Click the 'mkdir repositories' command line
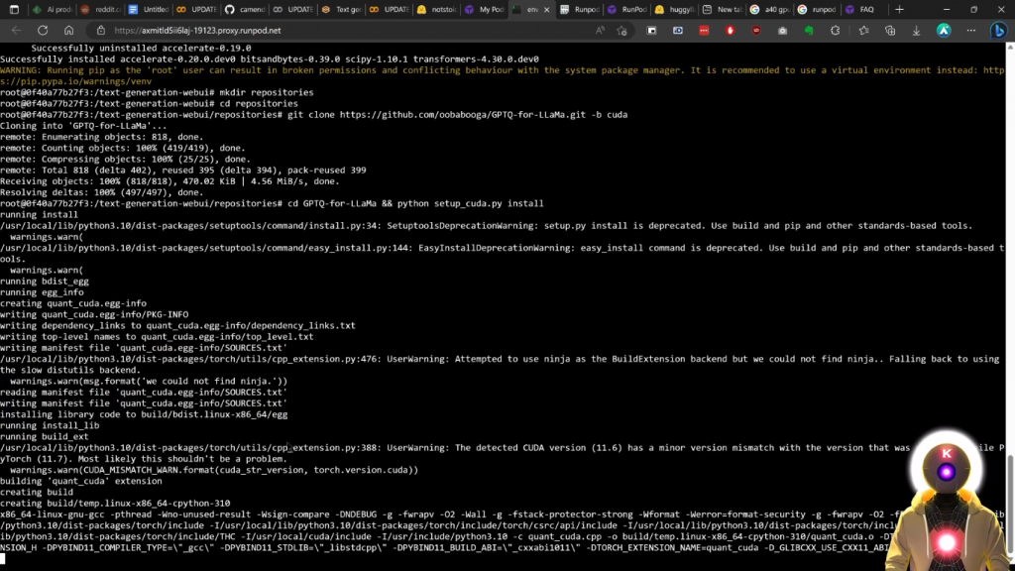This screenshot has height=571, width=1015. pos(157,92)
